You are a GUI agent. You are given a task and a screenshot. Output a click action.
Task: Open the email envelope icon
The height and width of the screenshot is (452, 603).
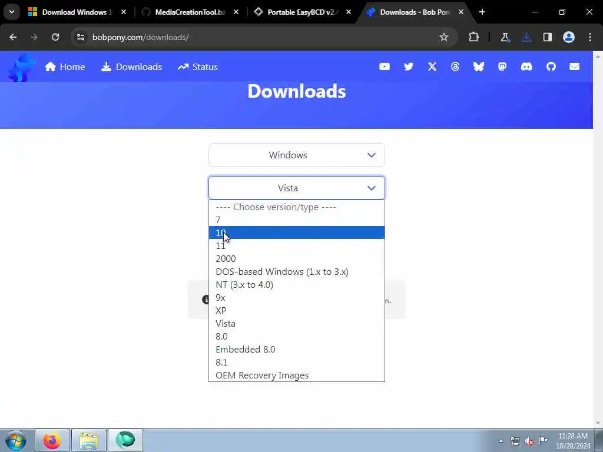[x=574, y=67]
